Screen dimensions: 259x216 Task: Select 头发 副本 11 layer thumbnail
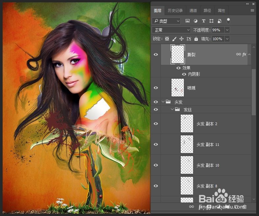[187, 144]
